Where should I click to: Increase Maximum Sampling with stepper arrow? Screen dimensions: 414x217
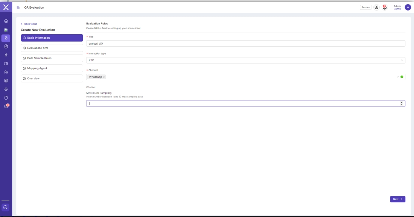pos(402,102)
